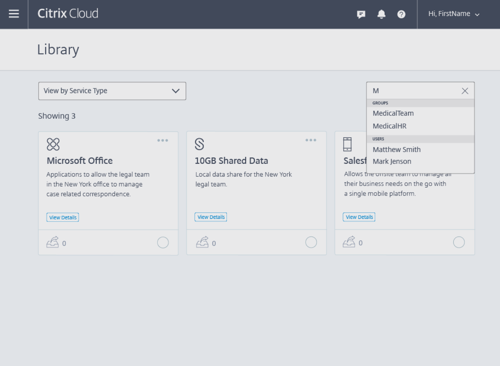Open the hamburger navigation menu
The image size is (500, 366).
click(14, 14)
